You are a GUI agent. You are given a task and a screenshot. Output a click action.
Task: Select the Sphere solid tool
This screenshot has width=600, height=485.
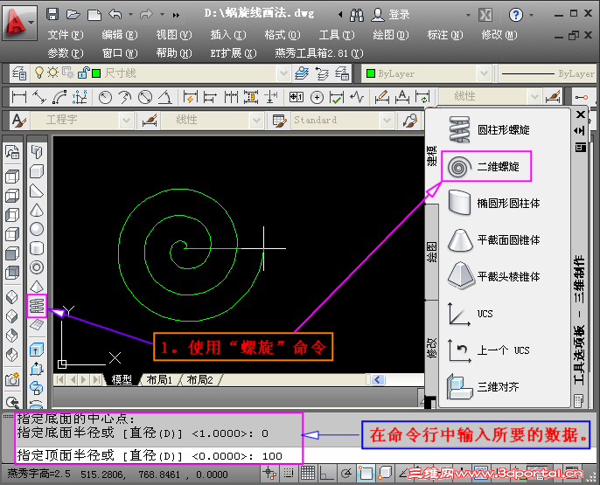37,229
